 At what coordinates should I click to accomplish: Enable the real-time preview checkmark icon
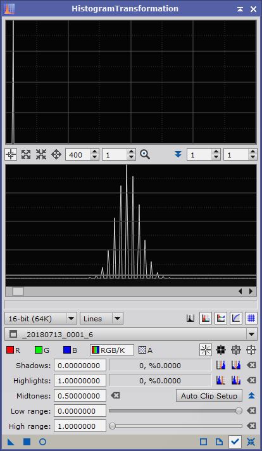pyautogui.click(x=235, y=442)
